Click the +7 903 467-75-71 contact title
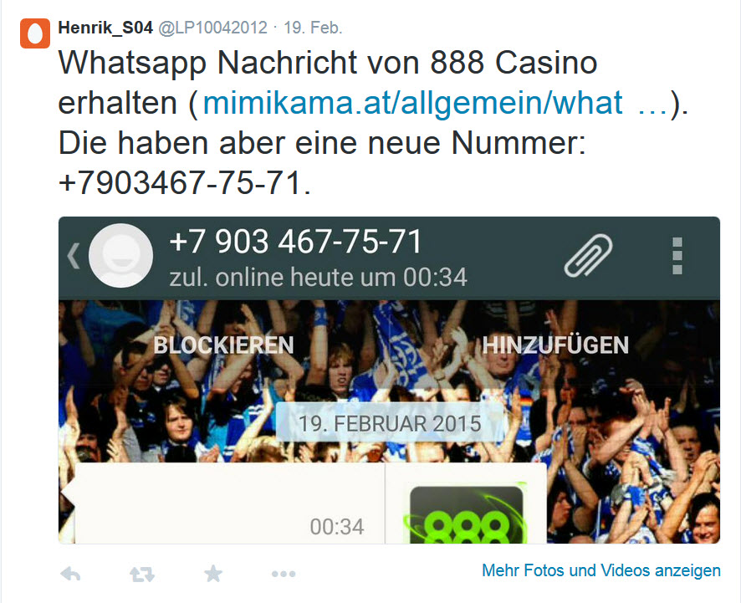741x603 pixels. coord(295,242)
